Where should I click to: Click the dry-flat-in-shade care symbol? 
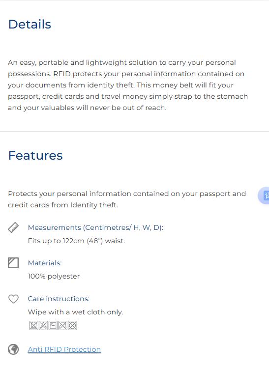[x=53, y=325]
